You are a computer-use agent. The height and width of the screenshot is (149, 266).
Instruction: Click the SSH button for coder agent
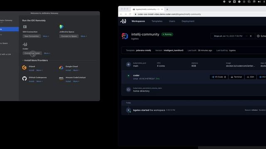tap(251, 77)
